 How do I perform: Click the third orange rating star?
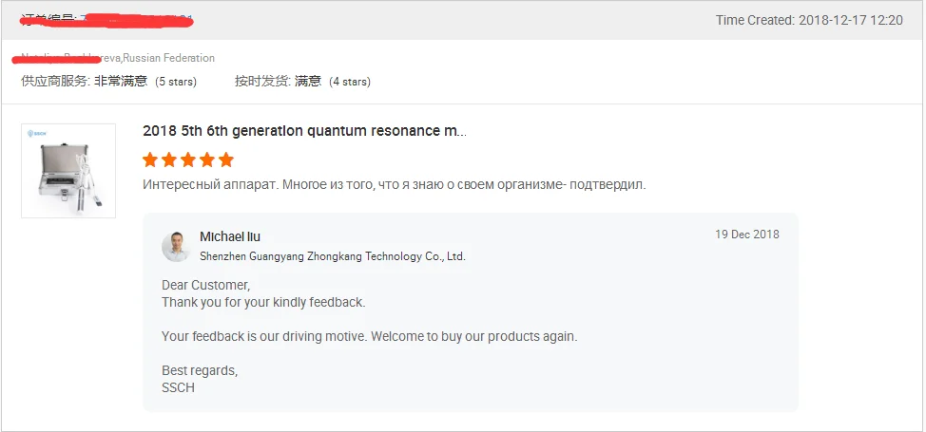tap(188, 160)
